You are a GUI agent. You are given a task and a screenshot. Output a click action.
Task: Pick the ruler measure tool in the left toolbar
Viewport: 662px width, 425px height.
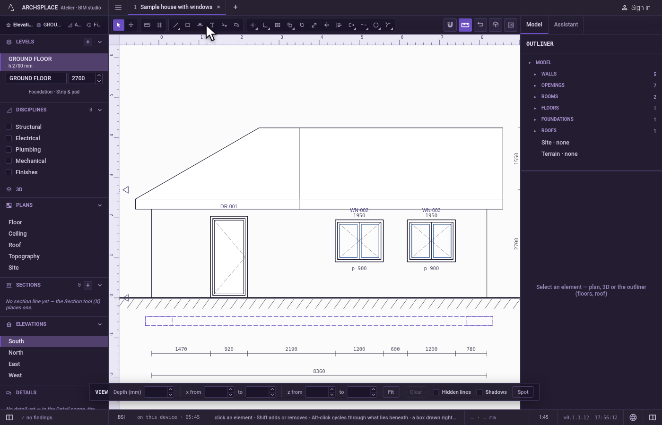[147, 25]
